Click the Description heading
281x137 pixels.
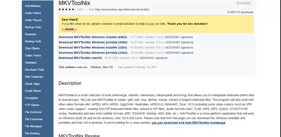tap(70, 83)
